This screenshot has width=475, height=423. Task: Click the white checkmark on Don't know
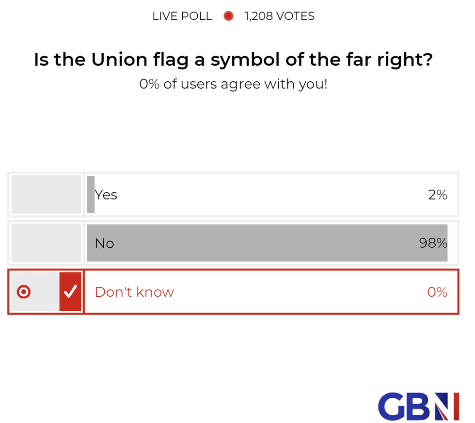[71, 291]
